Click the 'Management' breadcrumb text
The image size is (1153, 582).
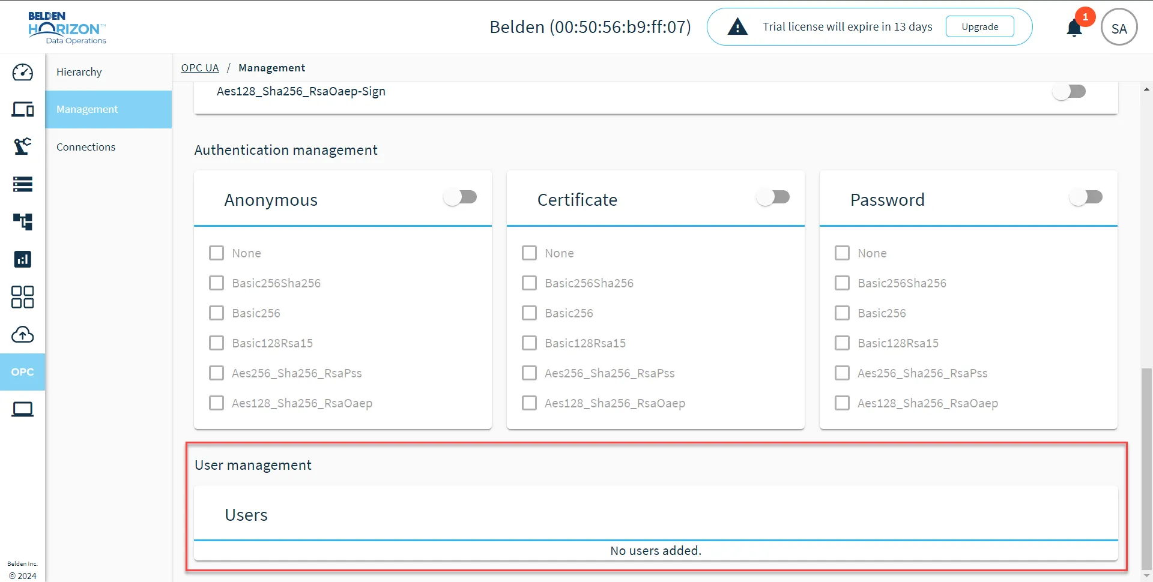(x=271, y=68)
